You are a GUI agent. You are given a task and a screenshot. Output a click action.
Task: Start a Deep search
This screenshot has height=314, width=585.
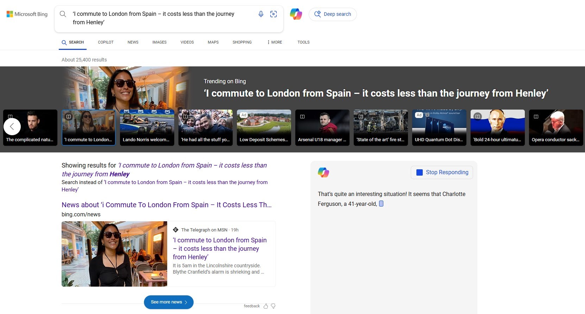pos(333,14)
